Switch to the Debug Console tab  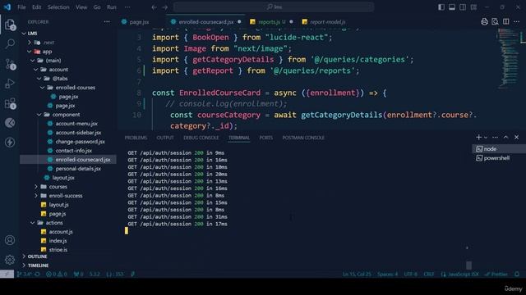tap(201, 138)
